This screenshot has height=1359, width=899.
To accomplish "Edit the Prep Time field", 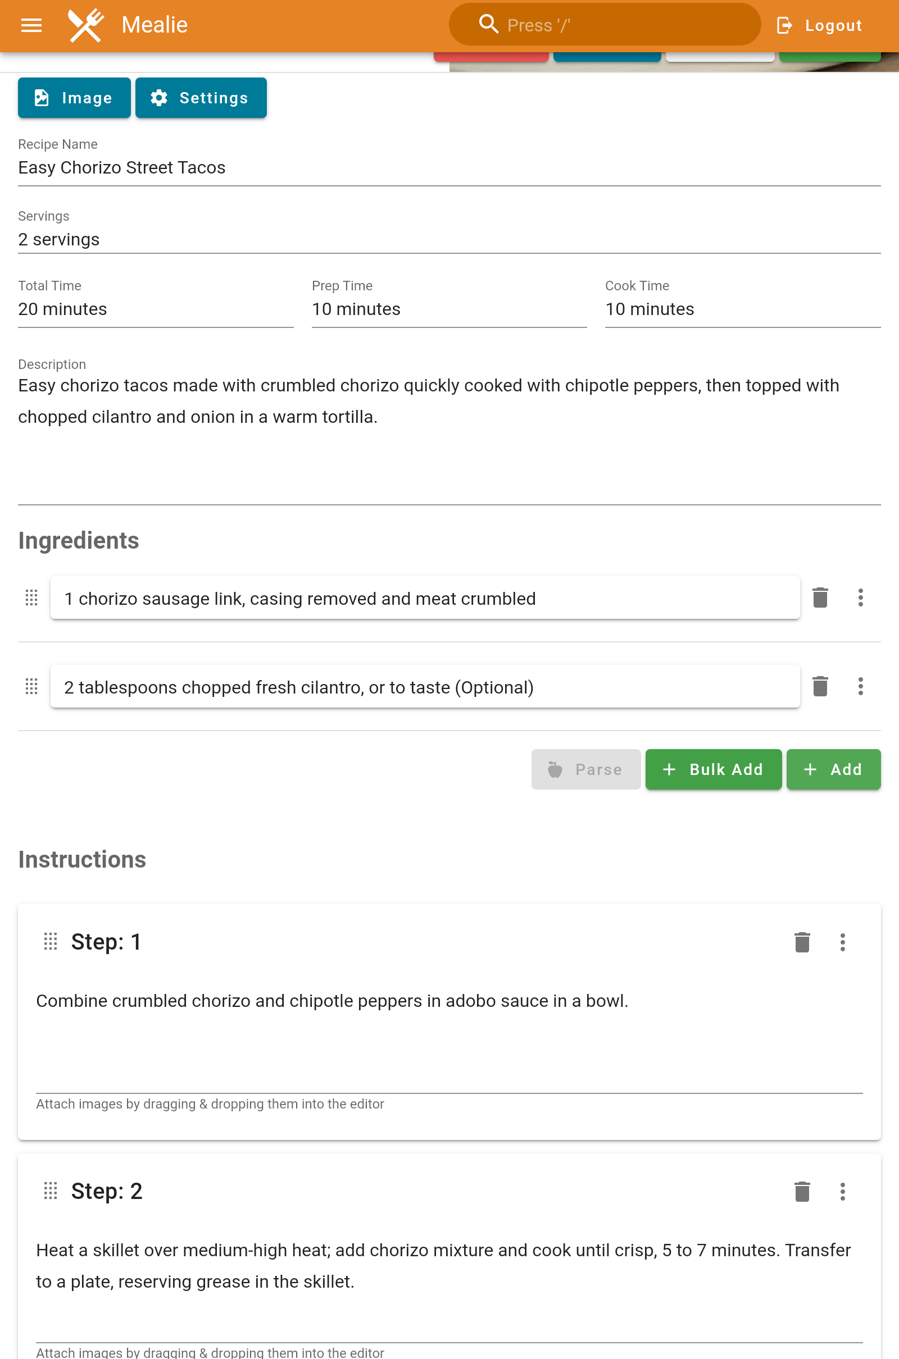I will point(449,309).
